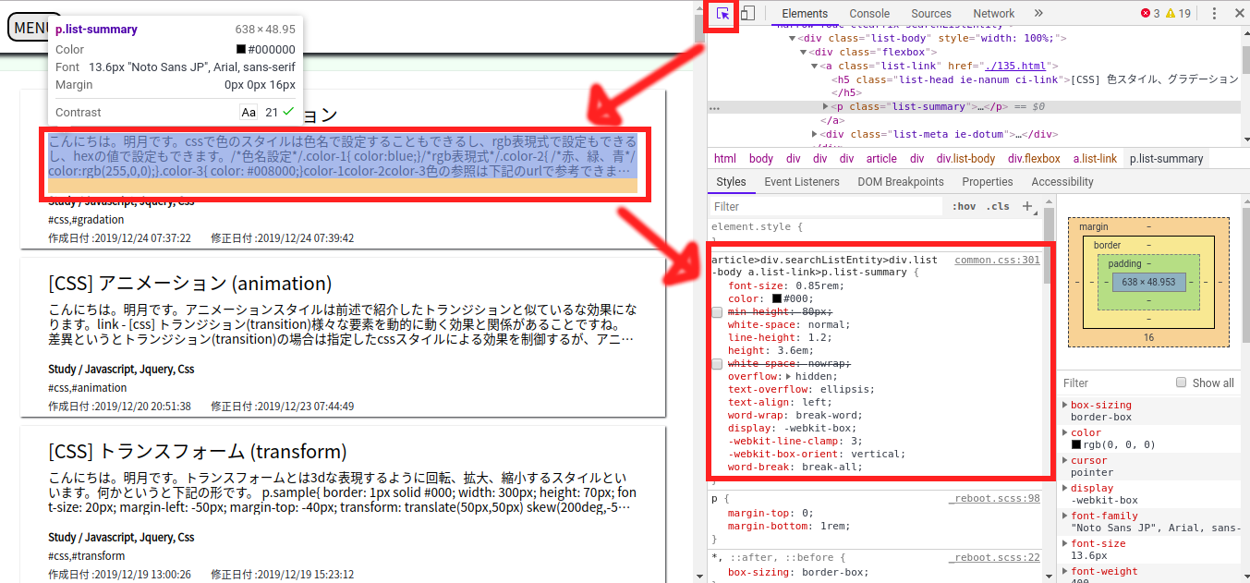Show more DevTools tabs via double chevron
The image size is (1250, 583).
[x=1038, y=14]
